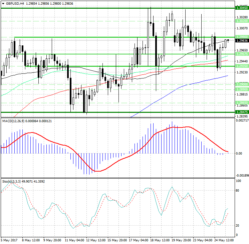Click the 1.28650 dashed level tag
249x244 pixels.
[x=241, y=102]
